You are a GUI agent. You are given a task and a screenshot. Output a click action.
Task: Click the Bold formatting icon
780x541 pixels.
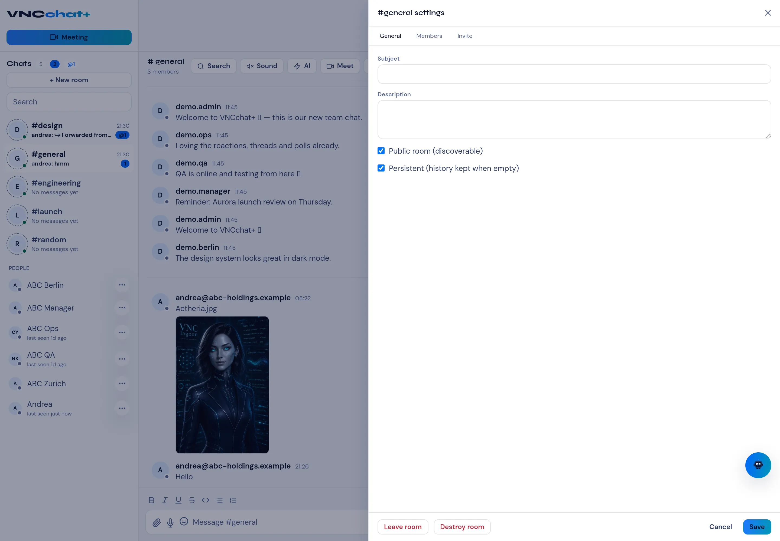151,500
